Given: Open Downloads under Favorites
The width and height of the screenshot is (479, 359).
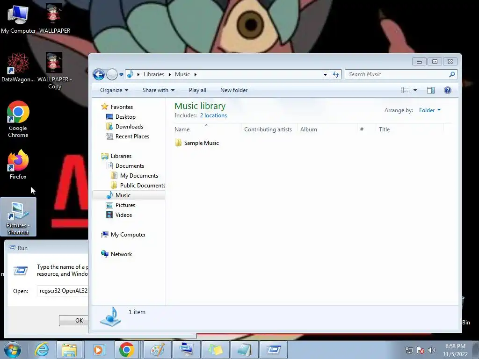Looking at the screenshot, I should (124, 127).
